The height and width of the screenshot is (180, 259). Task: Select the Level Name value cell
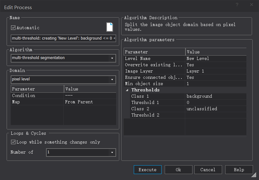(215, 58)
